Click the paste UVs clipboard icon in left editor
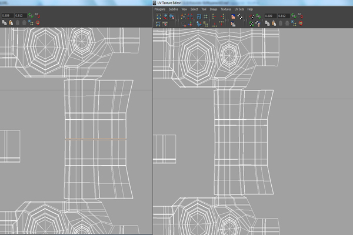 click(x=11, y=22)
